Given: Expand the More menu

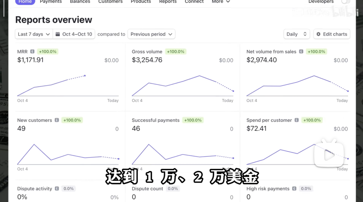Looking at the screenshot, I should (220, 1).
